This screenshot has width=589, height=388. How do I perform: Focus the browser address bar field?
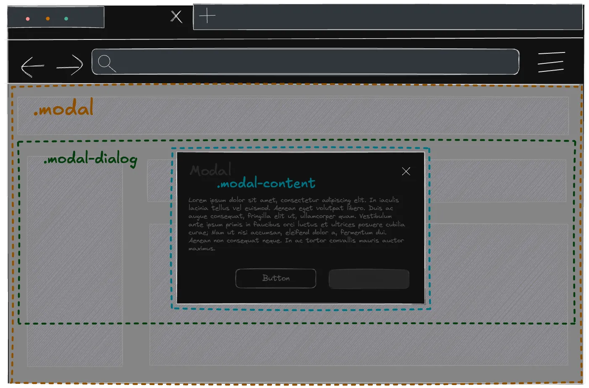coord(311,62)
